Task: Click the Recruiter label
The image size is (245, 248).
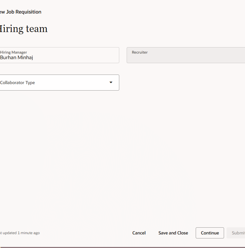Action: (140, 52)
